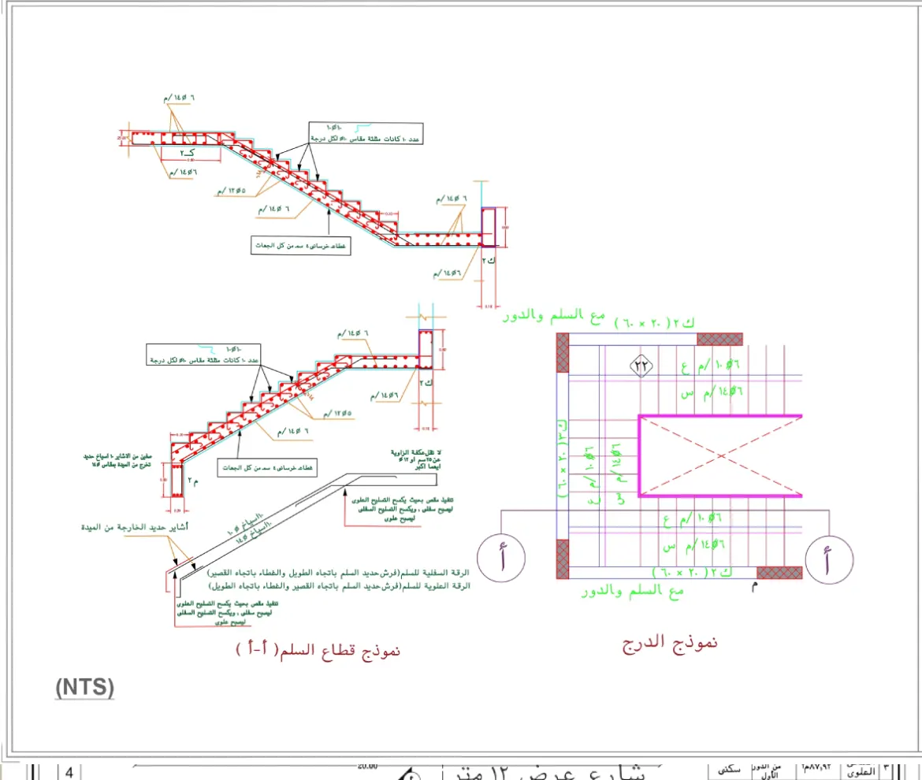The width and height of the screenshot is (922, 780).
Task: Select the bottom-right hatched column in plan
Action: [x=779, y=572]
